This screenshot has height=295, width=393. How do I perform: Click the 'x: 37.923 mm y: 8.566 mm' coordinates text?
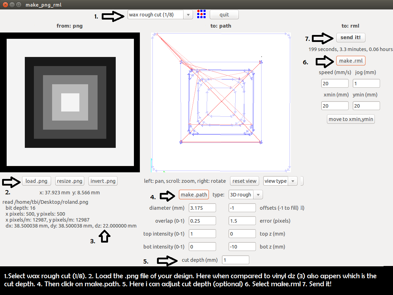point(70,193)
